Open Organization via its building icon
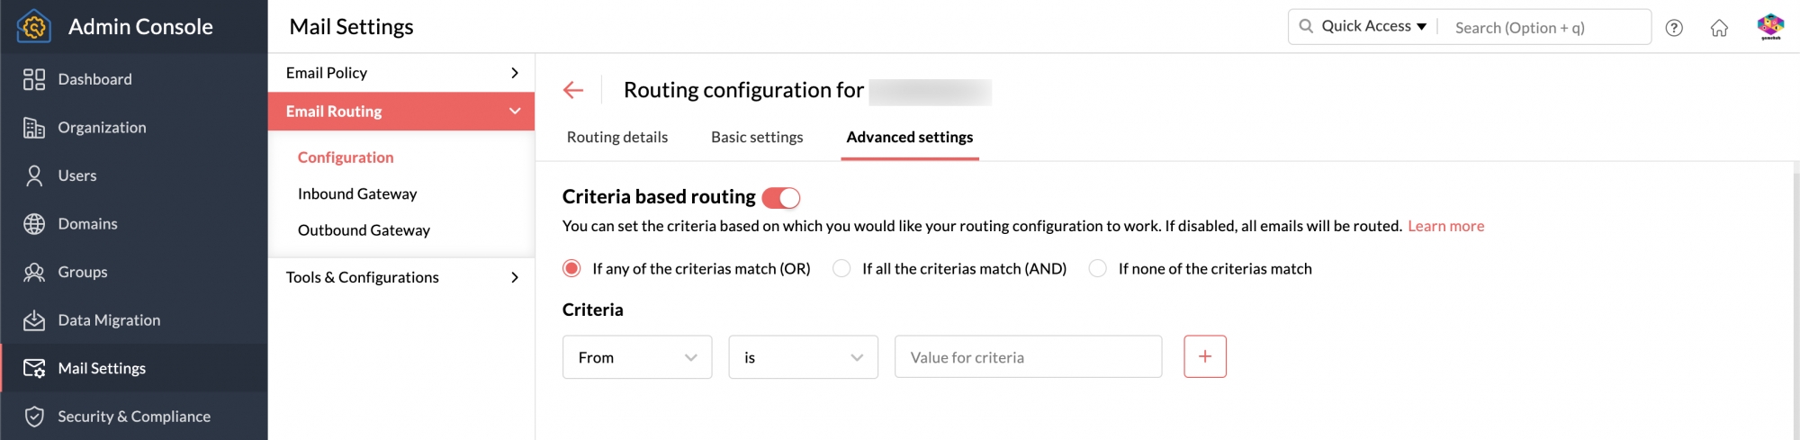This screenshot has width=1800, height=440. [34, 128]
